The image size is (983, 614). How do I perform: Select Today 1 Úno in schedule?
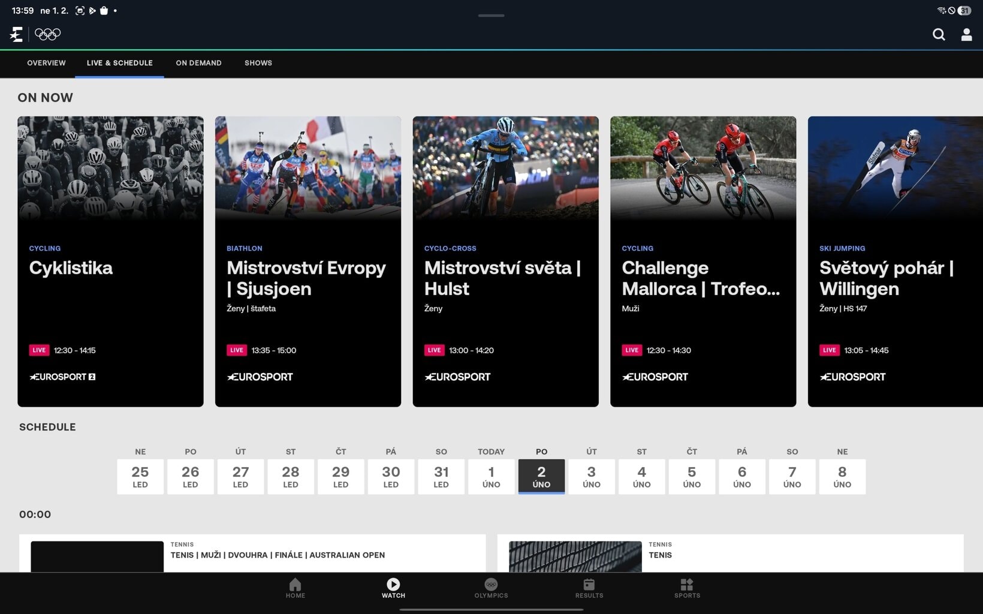pyautogui.click(x=491, y=476)
